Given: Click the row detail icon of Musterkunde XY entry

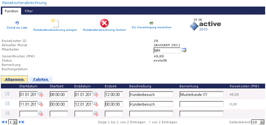Looking at the screenshot, I should click(7, 94).
